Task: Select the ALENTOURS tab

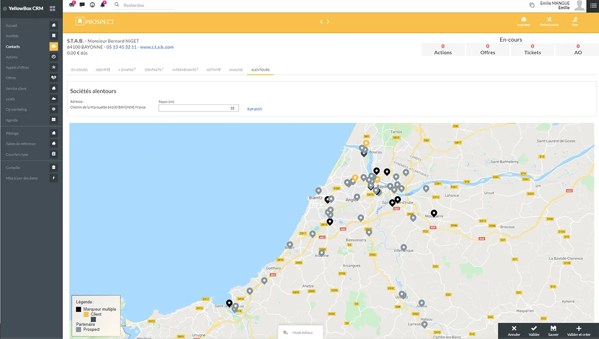Action: pos(261,70)
